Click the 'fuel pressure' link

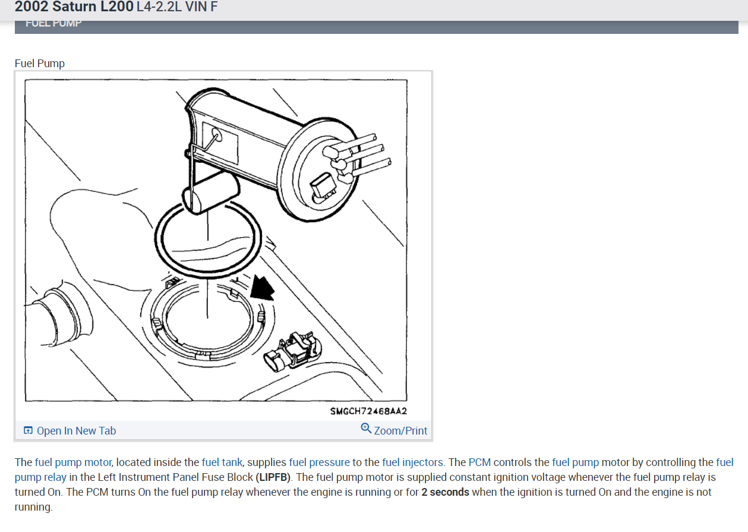pyautogui.click(x=320, y=462)
